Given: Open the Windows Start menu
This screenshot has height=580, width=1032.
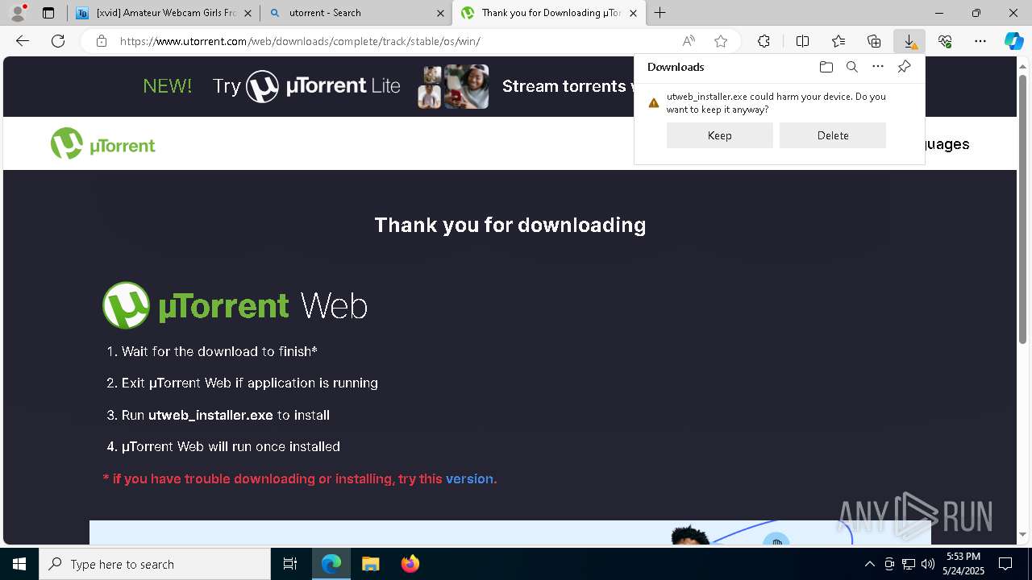Looking at the screenshot, I should click(19, 564).
